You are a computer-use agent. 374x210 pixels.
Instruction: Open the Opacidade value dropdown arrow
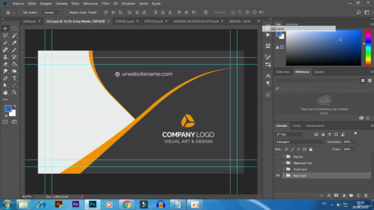coord(355,142)
